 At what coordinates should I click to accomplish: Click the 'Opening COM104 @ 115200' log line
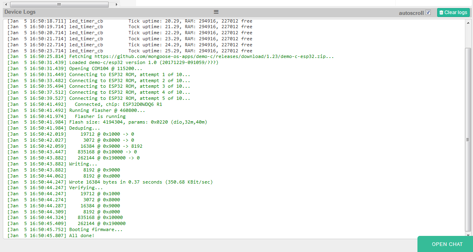click(74, 68)
